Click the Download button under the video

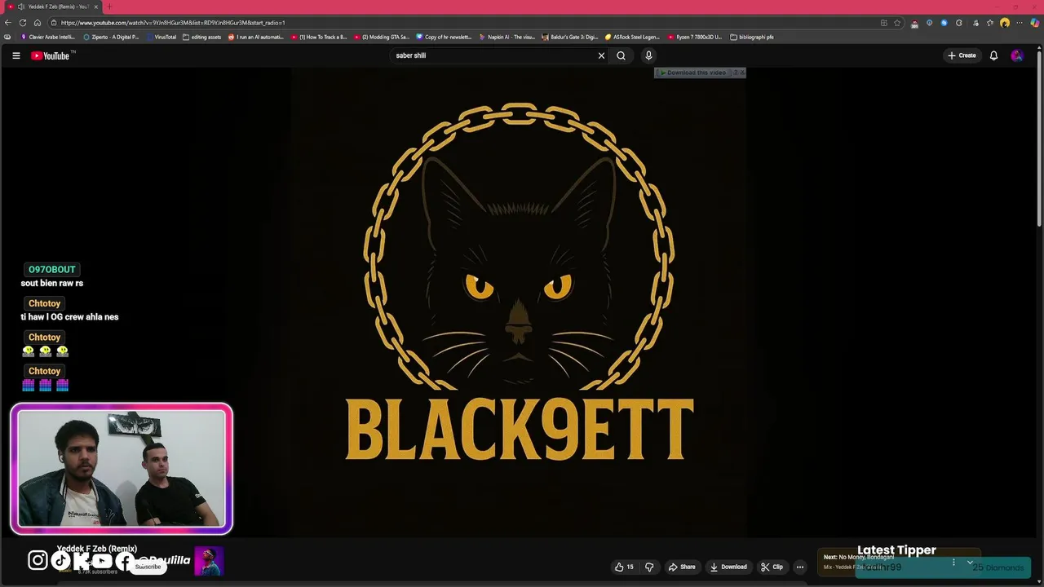(x=728, y=567)
